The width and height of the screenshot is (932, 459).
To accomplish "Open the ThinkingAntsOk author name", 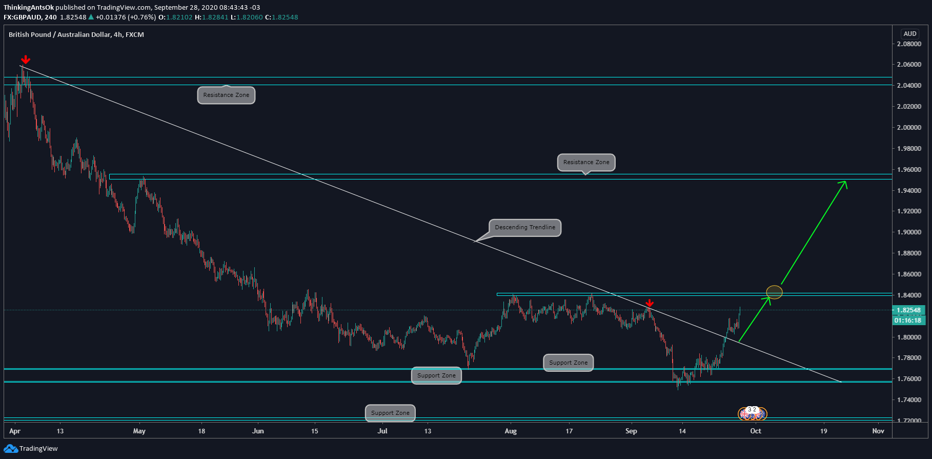I will [x=29, y=8].
